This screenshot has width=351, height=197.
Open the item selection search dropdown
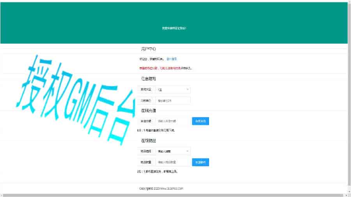click(171, 151)
